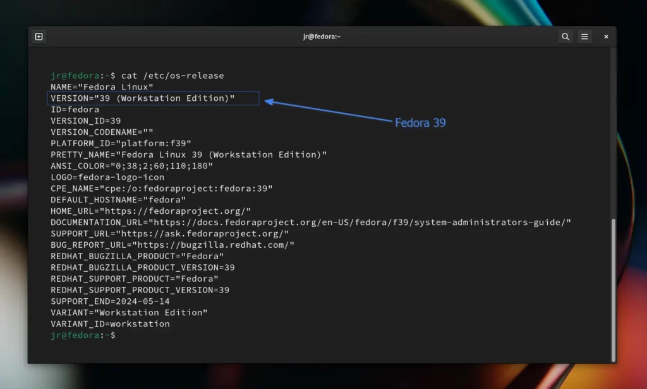Click the HOME_URL fedoraproject.org line

(x=150, y=211)
